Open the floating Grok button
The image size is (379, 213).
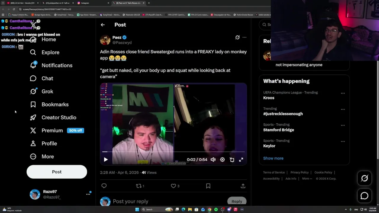pos(364,178)
